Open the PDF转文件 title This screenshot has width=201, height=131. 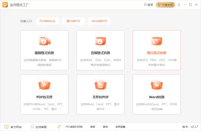point(44,97)
